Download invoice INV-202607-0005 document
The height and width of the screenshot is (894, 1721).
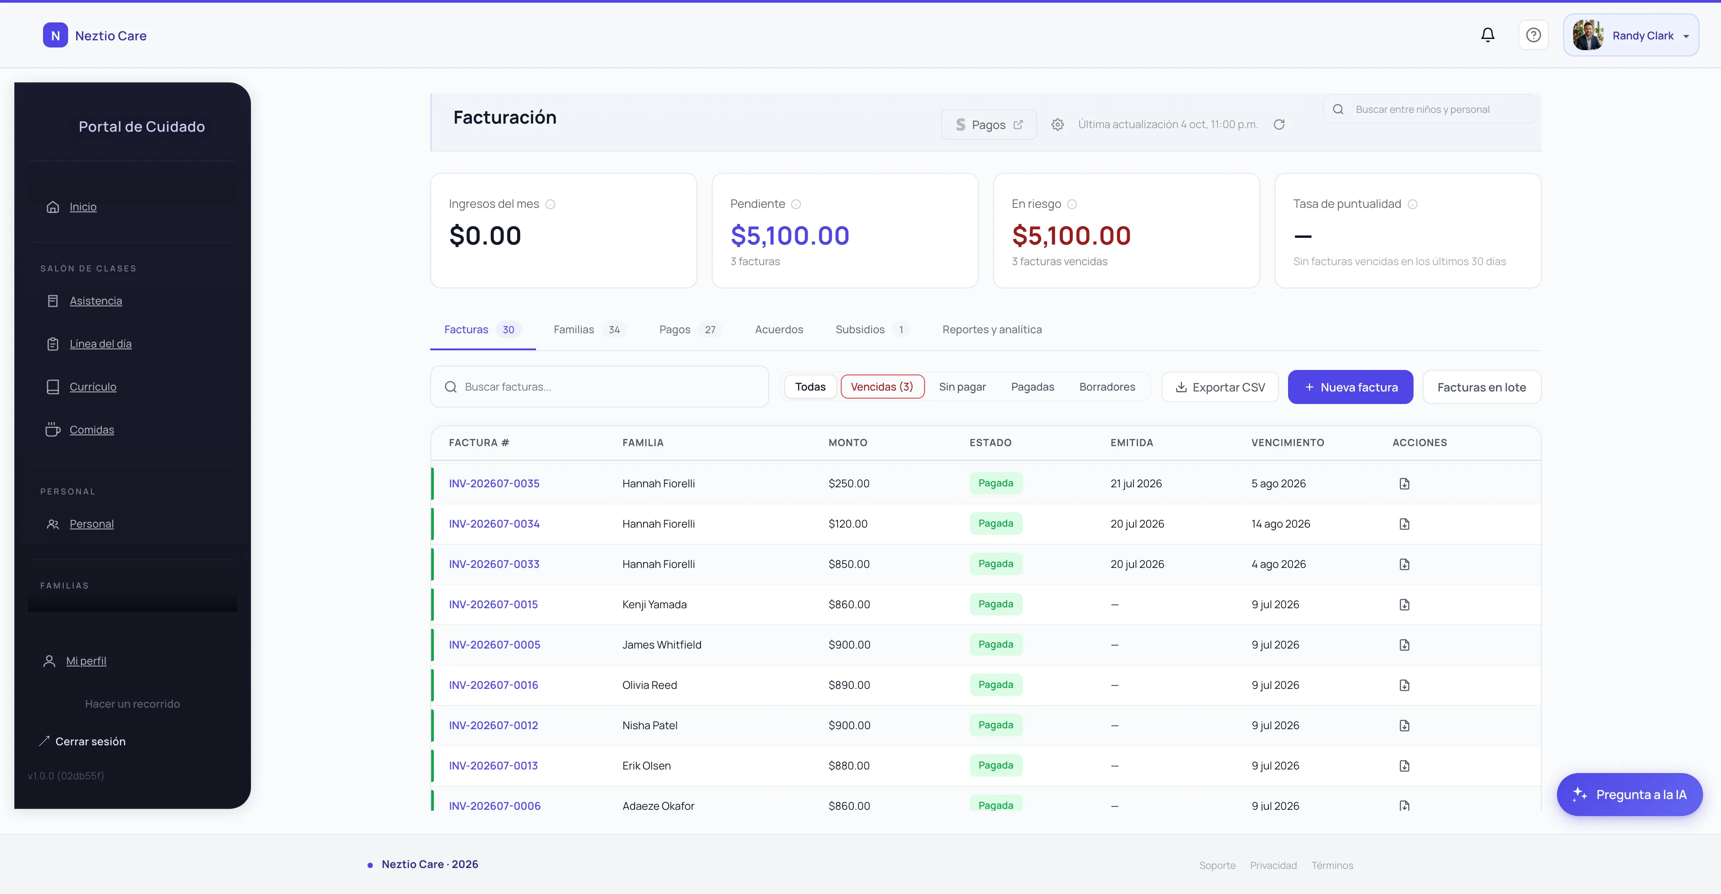(1404, 645)
